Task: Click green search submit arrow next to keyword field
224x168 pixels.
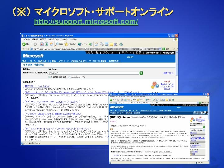Action: pos(141,73)
